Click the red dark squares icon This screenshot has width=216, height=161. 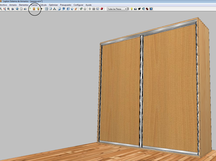147,9
